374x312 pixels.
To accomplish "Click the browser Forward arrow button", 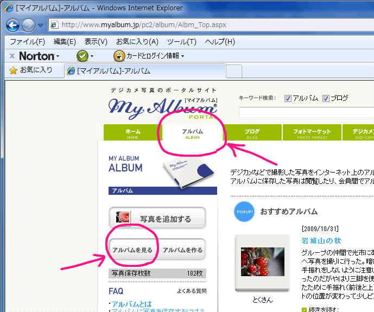I will [x=28, y=25].
